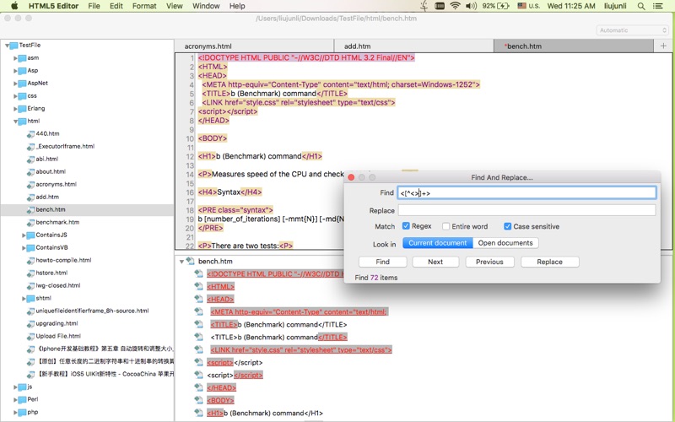
Task: Click result icon beside <HEAD> search result
Action: click(198, 299)
